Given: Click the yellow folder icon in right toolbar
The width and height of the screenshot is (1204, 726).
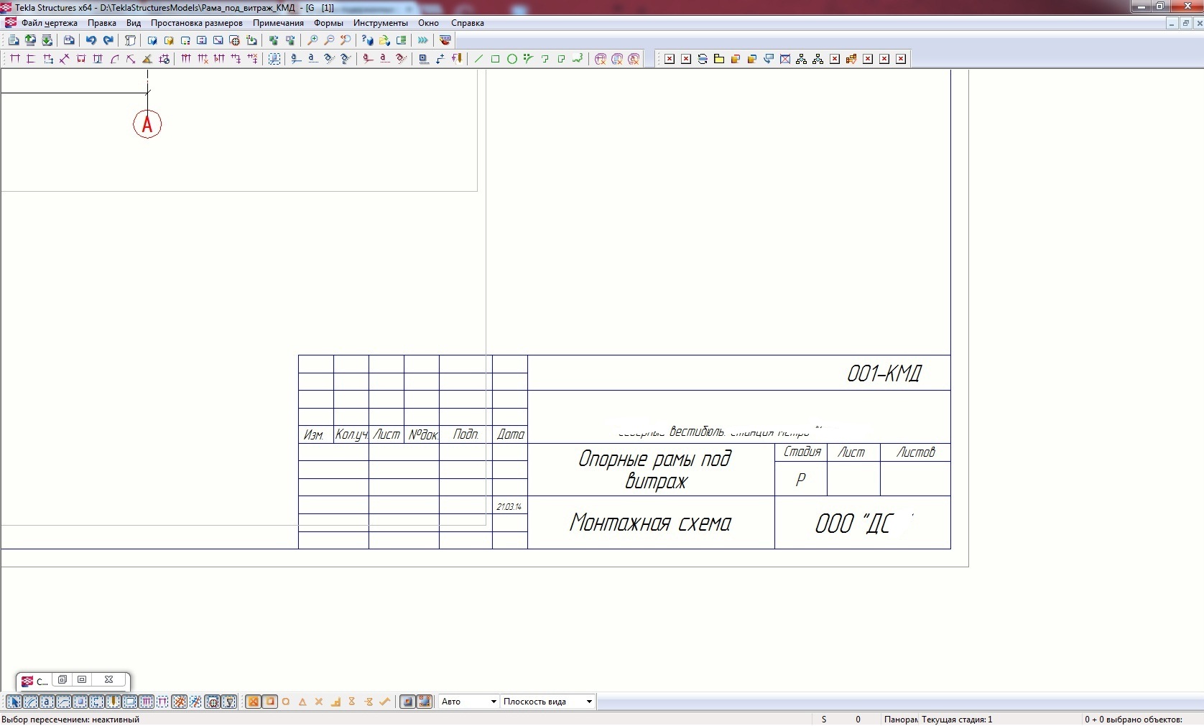Looking at the screenshot, I should 719,60.
